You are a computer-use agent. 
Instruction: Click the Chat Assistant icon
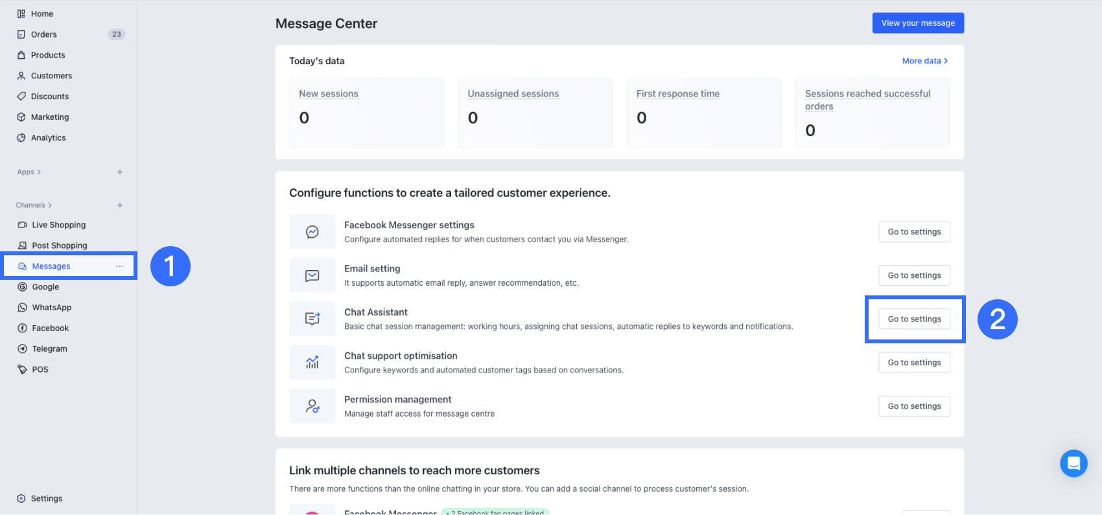pos(312,319)
